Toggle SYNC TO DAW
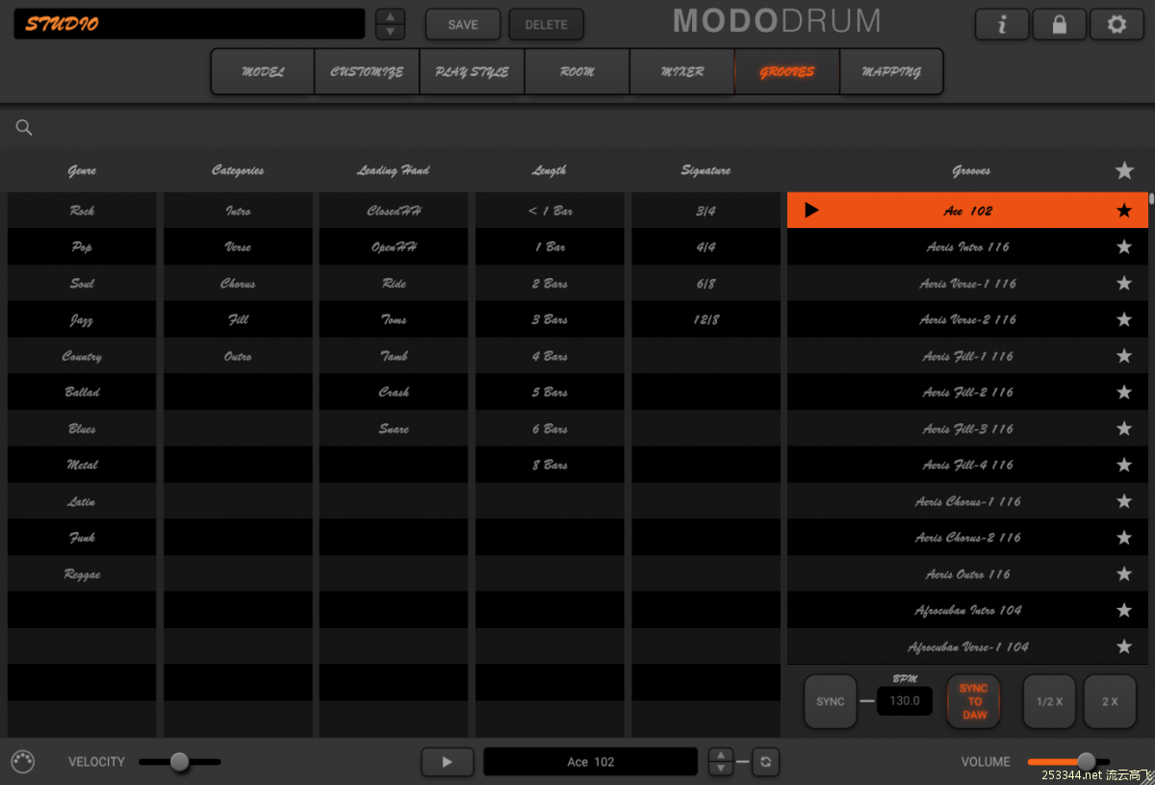Screen dimensions: 1155x785 pos(974,701)
